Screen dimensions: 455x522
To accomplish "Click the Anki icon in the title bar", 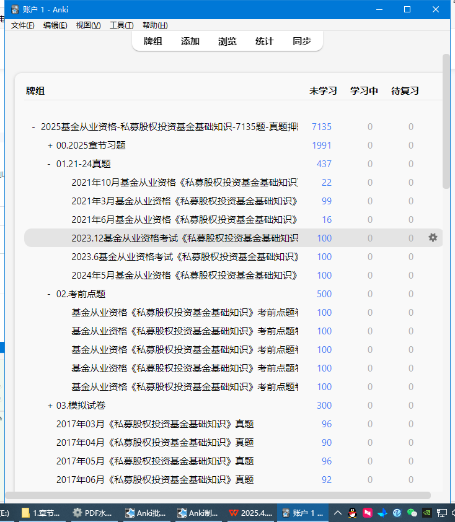I will (15, 10).
